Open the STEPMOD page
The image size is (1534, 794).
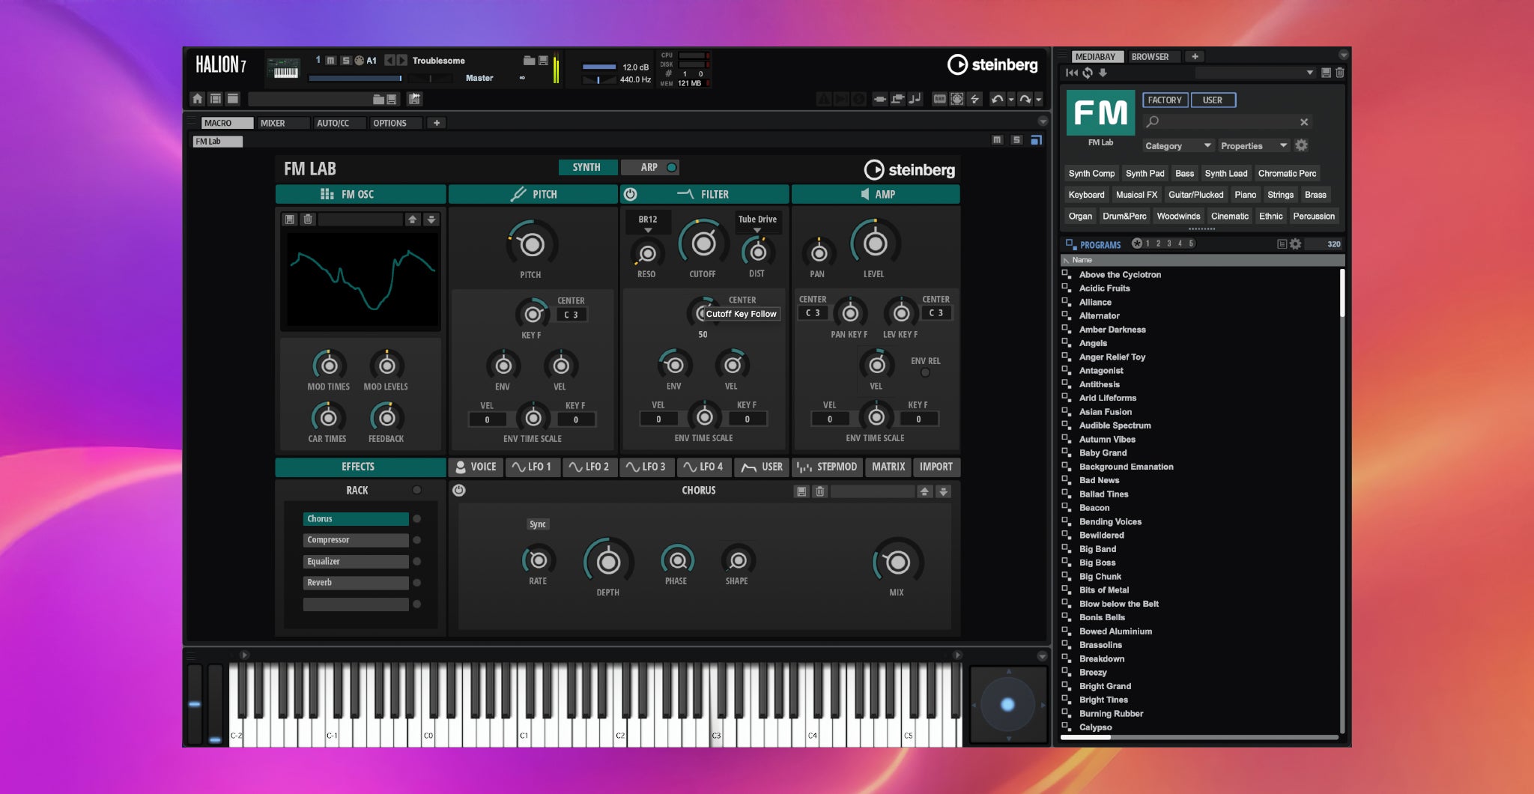click(827, 467)
